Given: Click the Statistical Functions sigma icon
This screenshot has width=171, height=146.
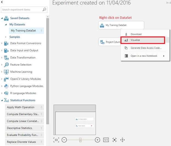Looking at the screenshot, I should pos(6,100).
